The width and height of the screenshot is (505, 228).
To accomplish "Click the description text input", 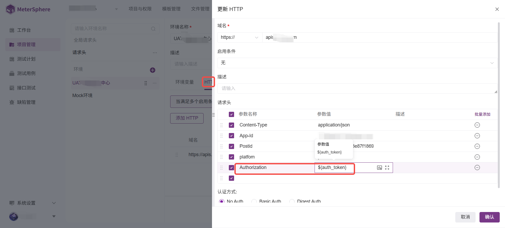I will [357, 88].
